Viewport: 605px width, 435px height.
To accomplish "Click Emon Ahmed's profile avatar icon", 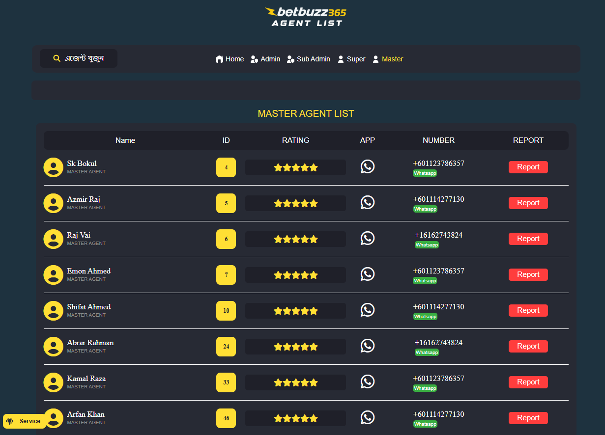I will pos(53,275).
